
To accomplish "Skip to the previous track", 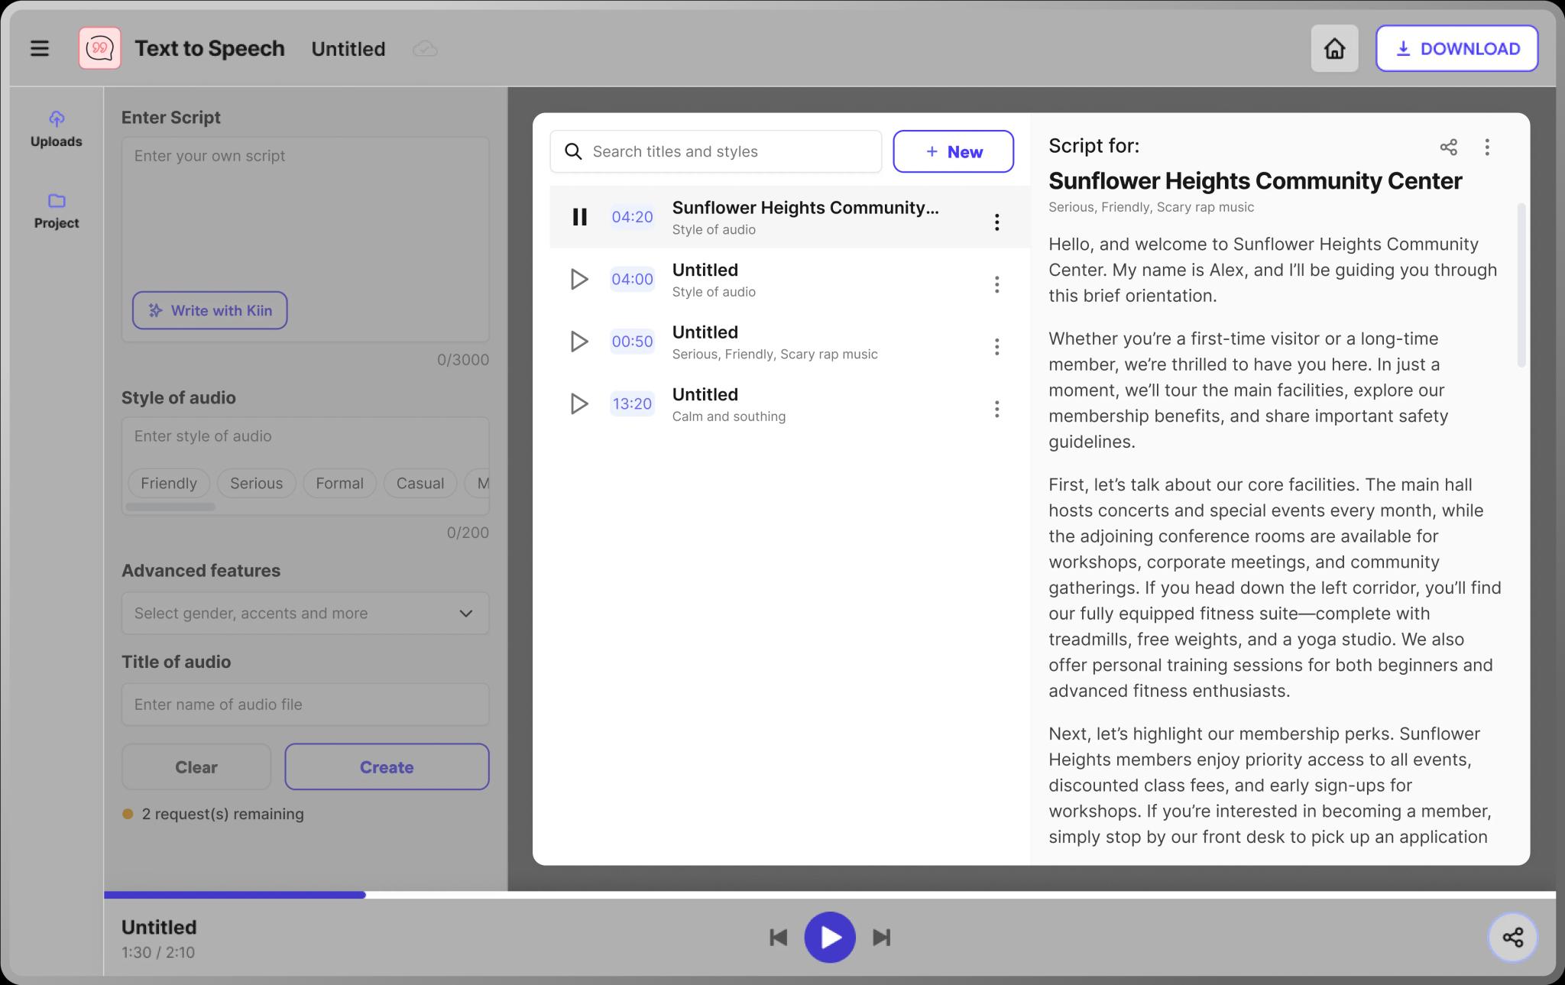I will pyautogui.click(x=778, y=937).
